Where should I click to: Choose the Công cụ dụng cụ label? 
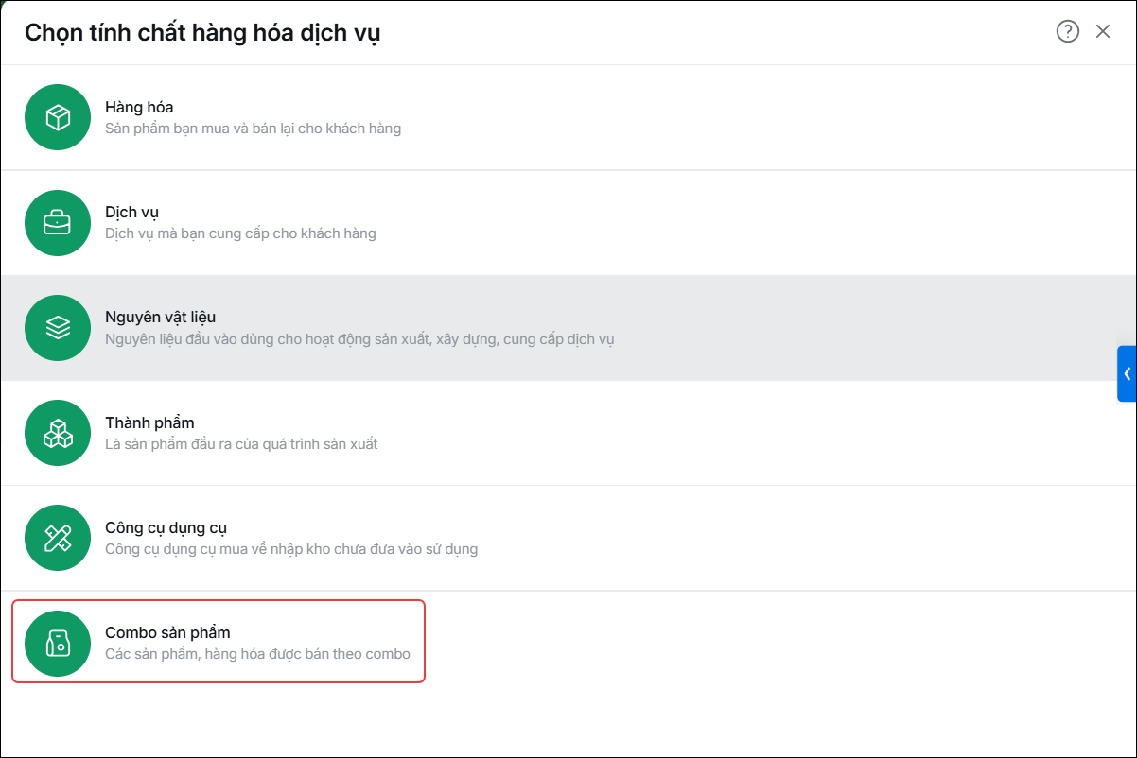pos(166,528)
